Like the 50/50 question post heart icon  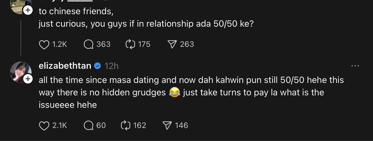44,44
